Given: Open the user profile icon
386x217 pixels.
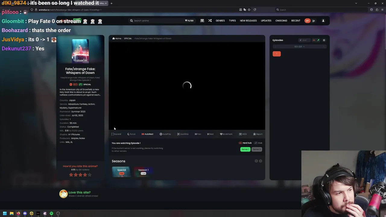Looking at the screenshot, I should (323, 20).
